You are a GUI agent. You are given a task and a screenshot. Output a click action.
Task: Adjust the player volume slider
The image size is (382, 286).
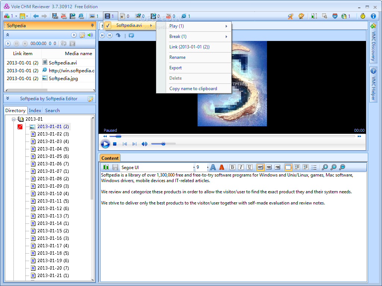[163, 144]
